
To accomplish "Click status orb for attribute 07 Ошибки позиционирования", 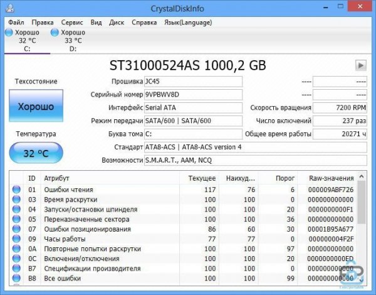I will pyautogui.click(x=16, y=229).
